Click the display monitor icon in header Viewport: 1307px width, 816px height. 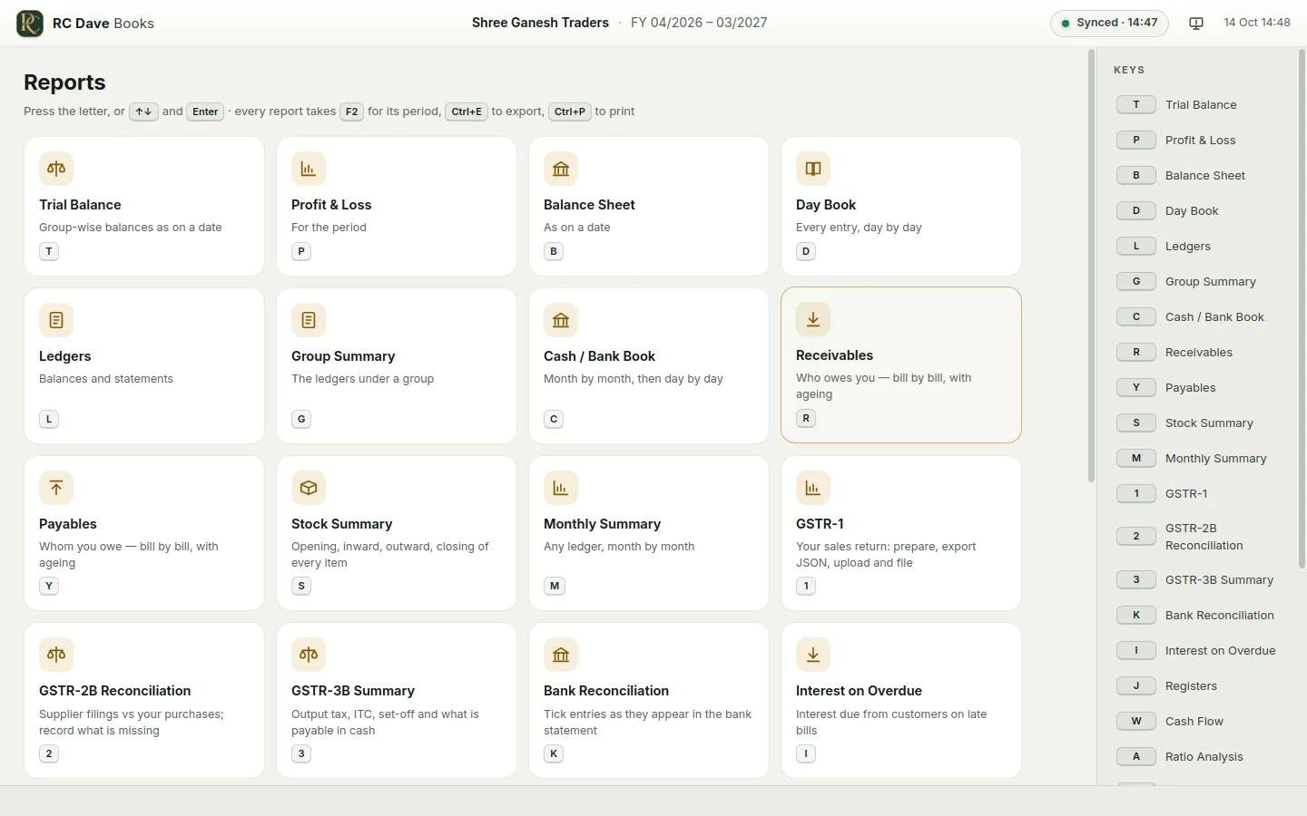[x=1196, y=23]
